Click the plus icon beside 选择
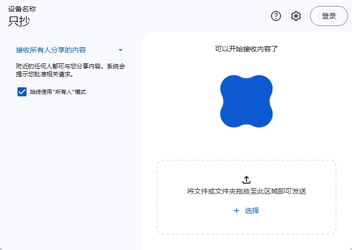This screenshot has height=250, width=352. (236, 211)
